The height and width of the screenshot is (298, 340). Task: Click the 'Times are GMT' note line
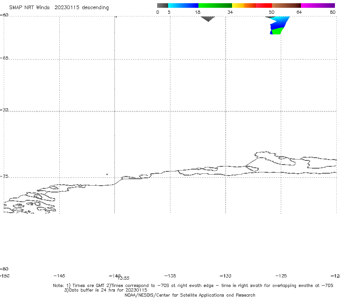(x=193, y=286)
